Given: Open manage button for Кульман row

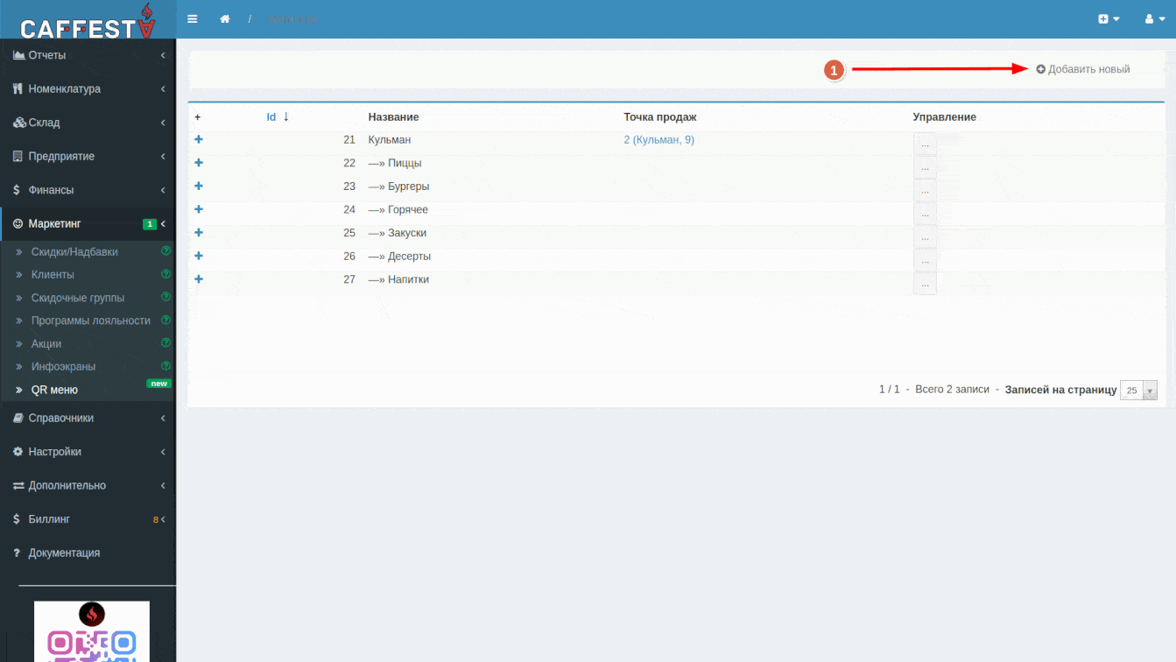Looking at the screenshot, I should click(925, 144).
